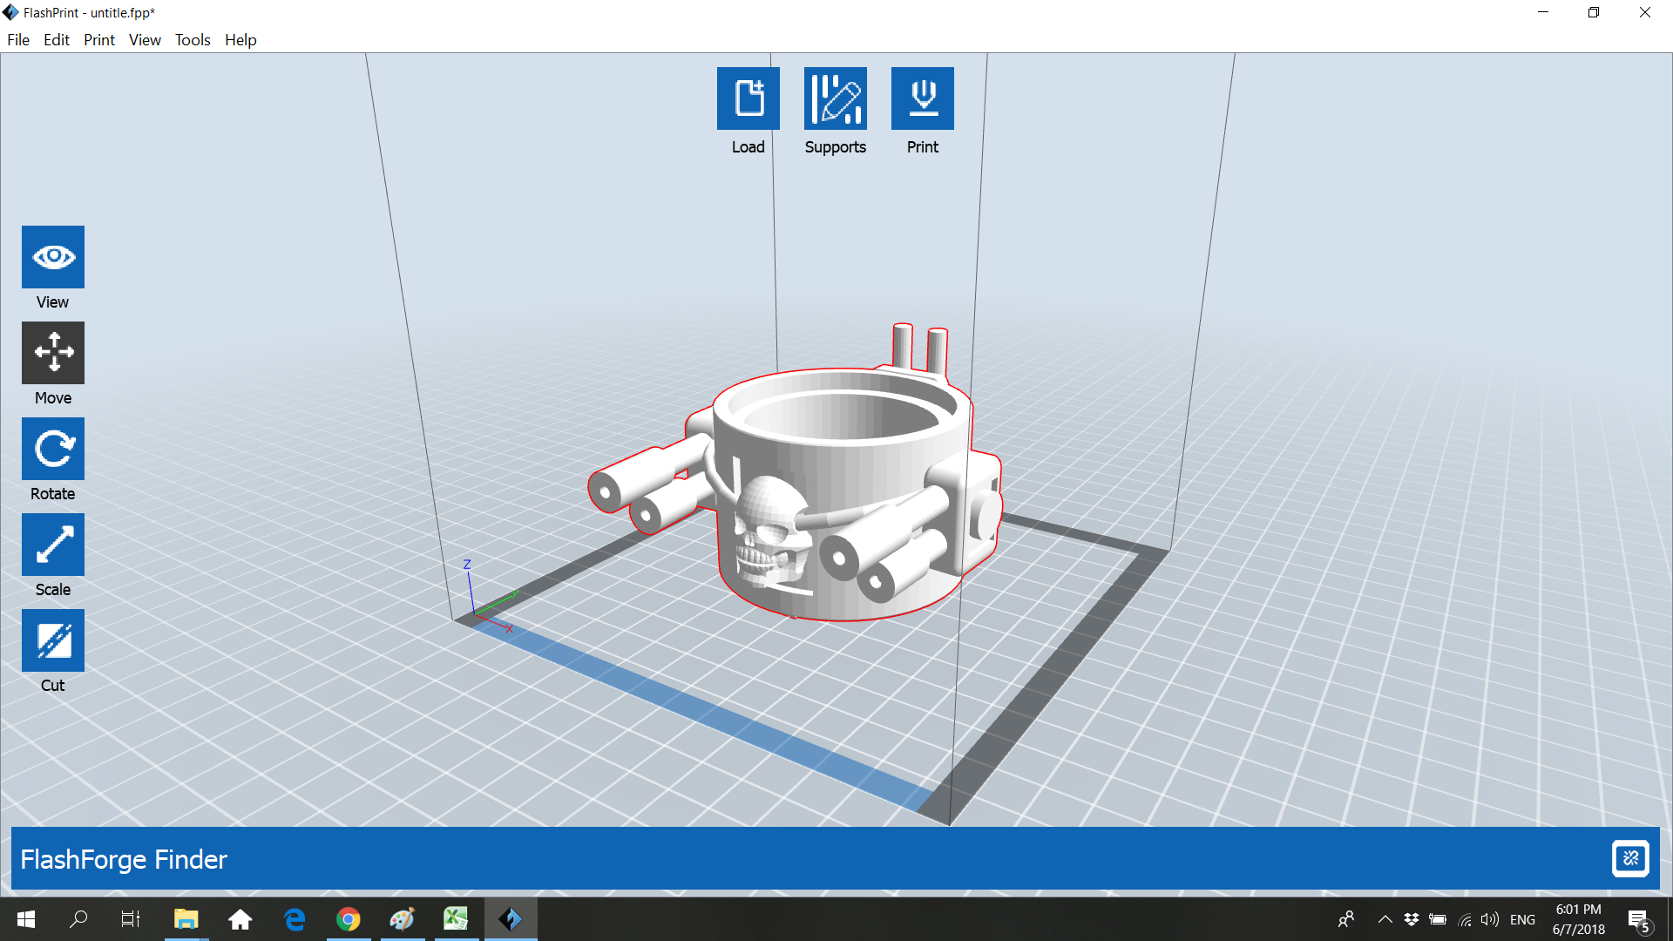The image size is (1673, 941).
Task: Toggle the expand icon on FlashForge Finder bar
Action: (x=1629, y=859)
